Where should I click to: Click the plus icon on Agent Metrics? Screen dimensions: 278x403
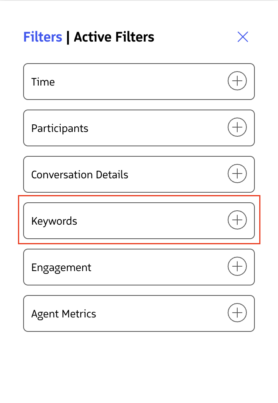point(237,313)
